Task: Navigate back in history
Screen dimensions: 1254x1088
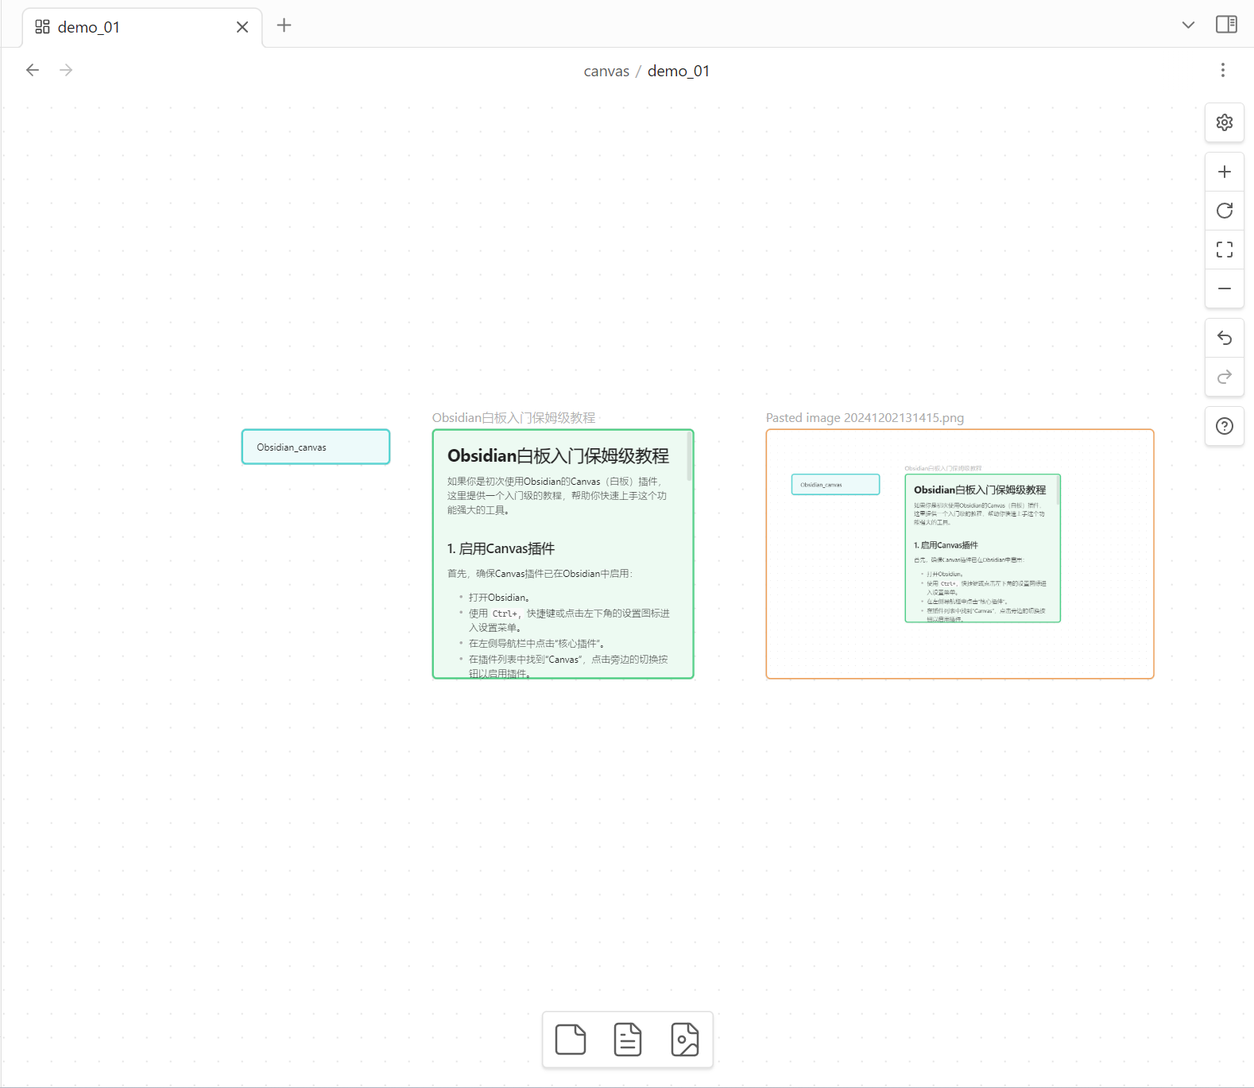Action: pos(33,70)
